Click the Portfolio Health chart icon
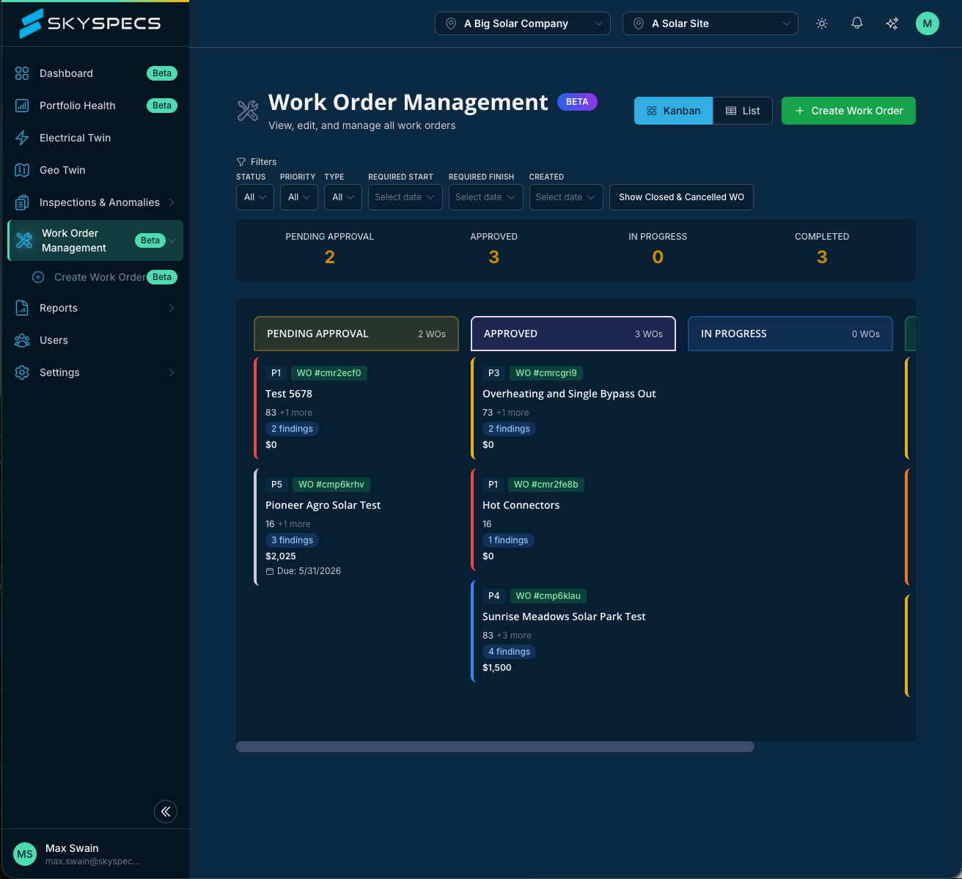This screenshot has width=962, height=879. coord(22,106)
